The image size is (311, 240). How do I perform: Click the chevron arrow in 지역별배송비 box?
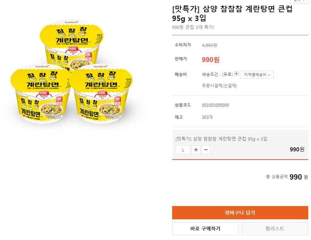pyautogui.click(x=269, y=75)
